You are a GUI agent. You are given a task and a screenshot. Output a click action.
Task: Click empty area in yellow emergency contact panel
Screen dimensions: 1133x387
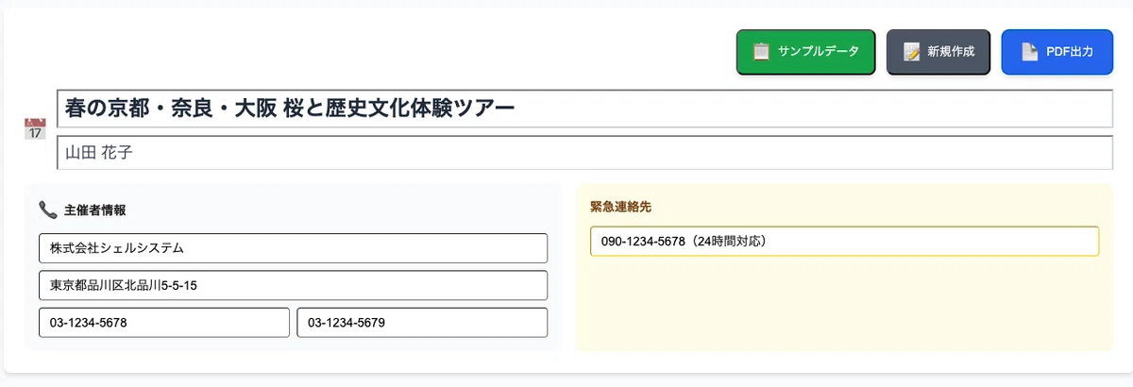(843, 307)
